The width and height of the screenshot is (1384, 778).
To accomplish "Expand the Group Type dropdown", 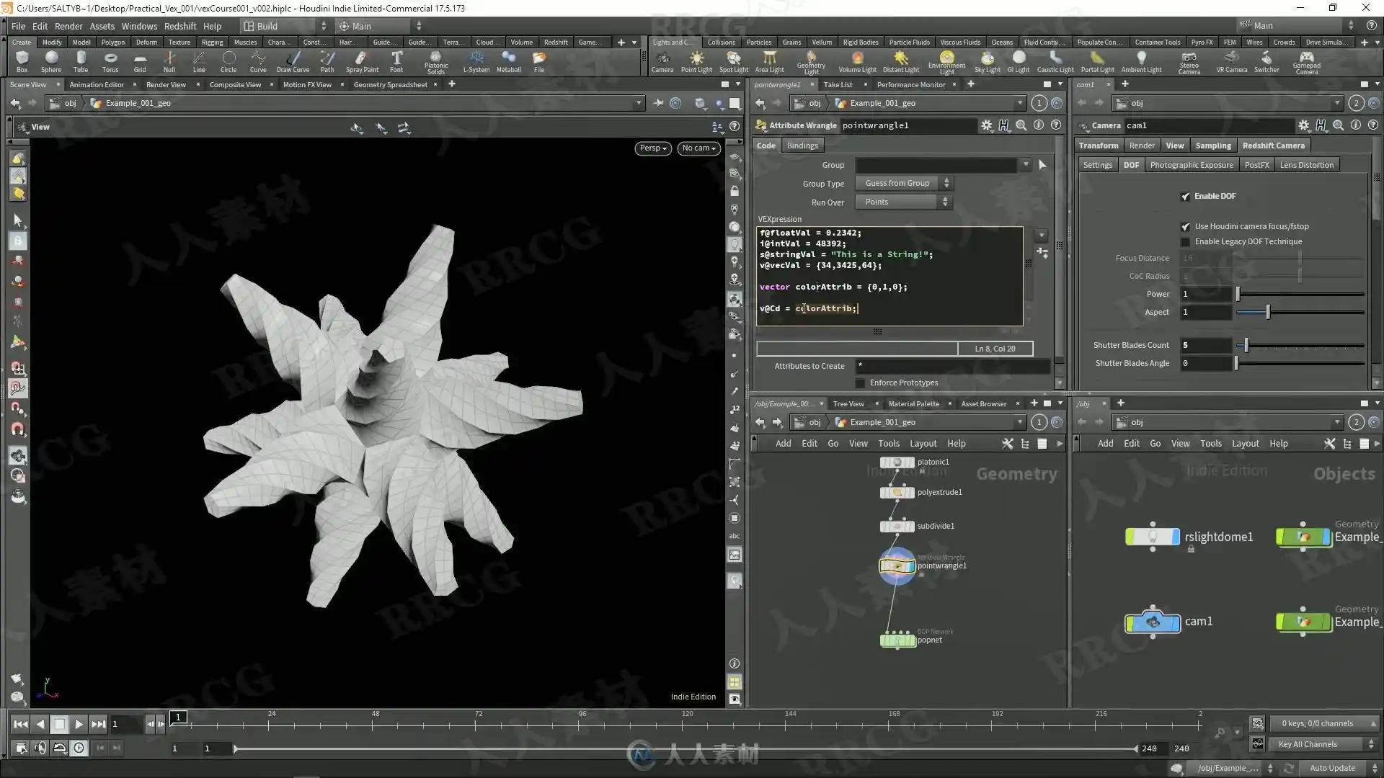I will [904, 184].
